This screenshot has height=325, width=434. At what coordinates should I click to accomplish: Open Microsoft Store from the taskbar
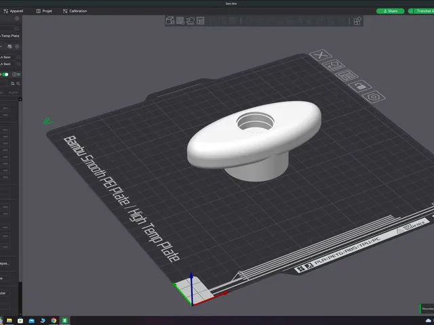[x=20, y=320]
